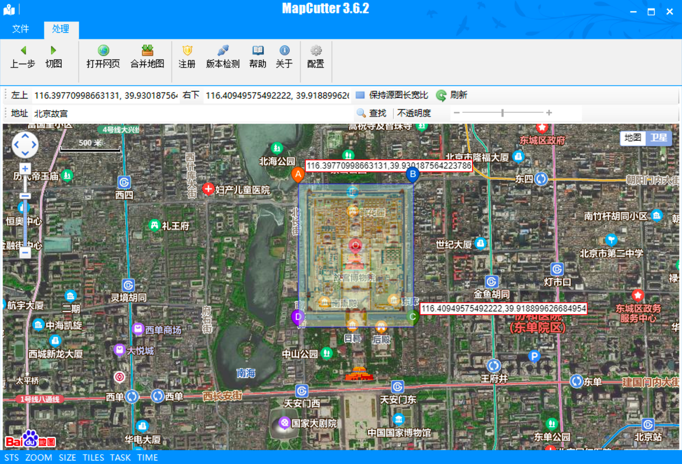Screen dimensions: 682x464
Task: Open the 文件 tab
Action: 21,29
